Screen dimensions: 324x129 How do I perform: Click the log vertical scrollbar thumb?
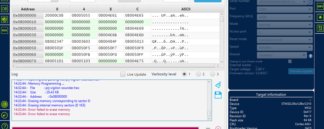pyautogui.click(x=209, y=113)
